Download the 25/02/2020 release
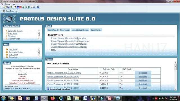180x101 pixels. click(x=143, y=73)
